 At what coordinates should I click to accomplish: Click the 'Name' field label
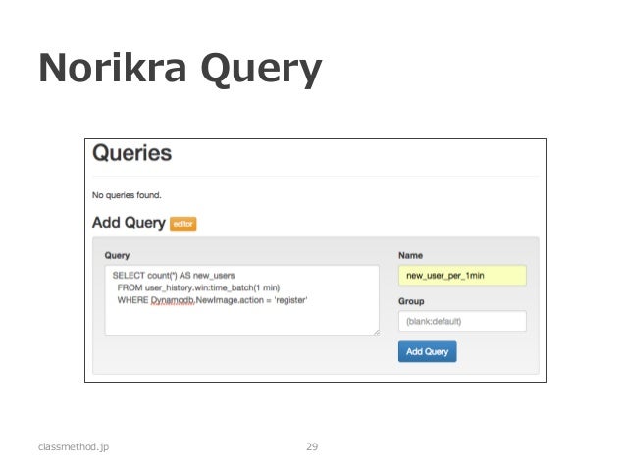pyautogui.click(x=410, y=255)
